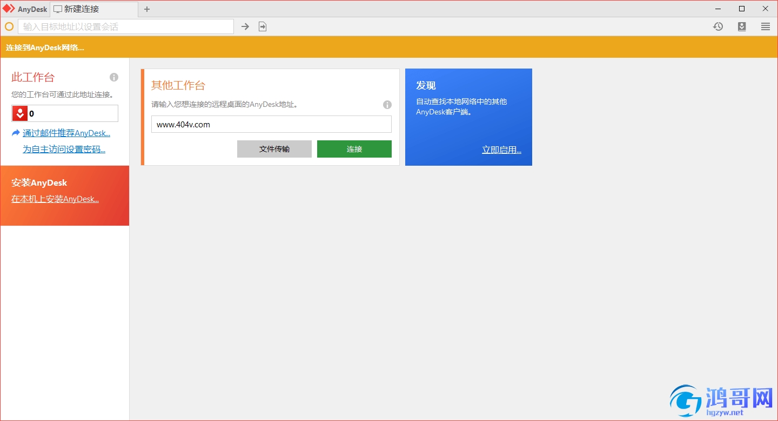The image size is (778, 421).
Task: Click 立即启用... in the 发现 card
Action: click(x=501, y=150)
